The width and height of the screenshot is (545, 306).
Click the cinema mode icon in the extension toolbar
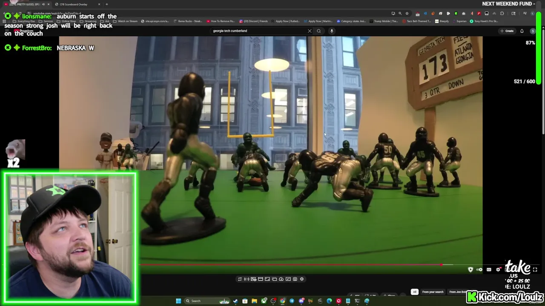pos(267,279)
